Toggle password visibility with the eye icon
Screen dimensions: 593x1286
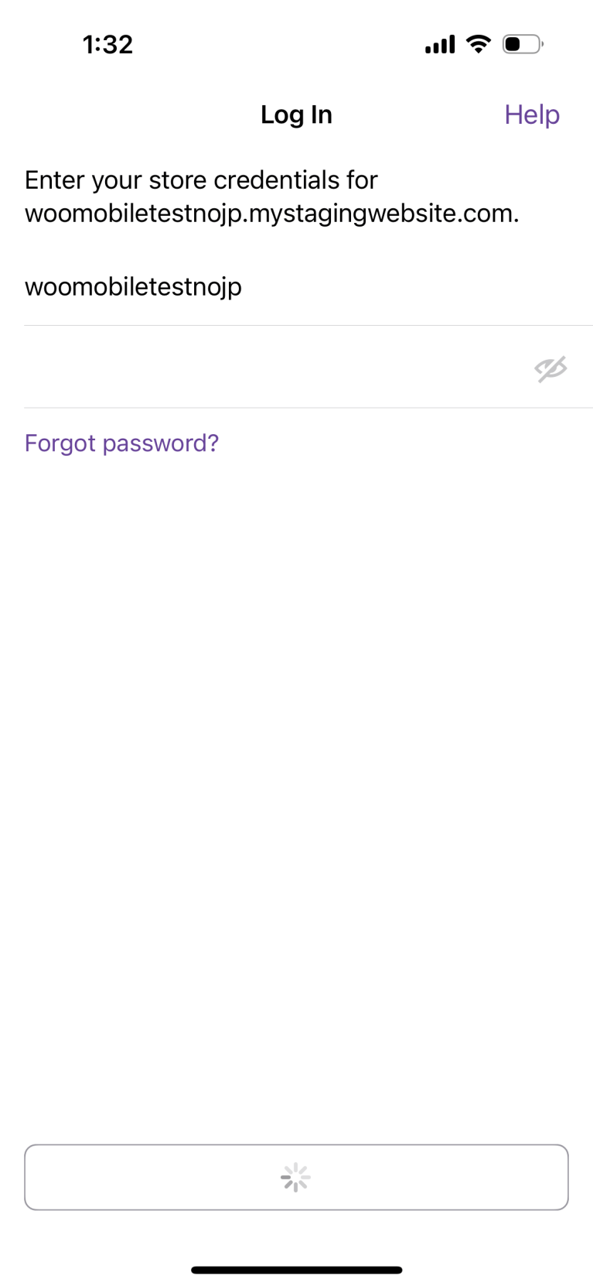click(x=550, y=369)
